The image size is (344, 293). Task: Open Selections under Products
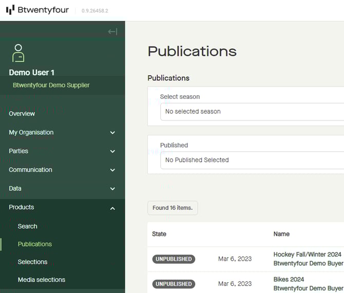[33, 262]
